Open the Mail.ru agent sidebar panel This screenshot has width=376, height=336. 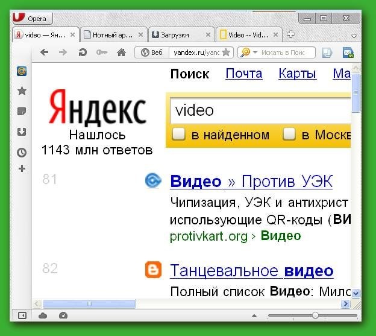coord(22,71)
